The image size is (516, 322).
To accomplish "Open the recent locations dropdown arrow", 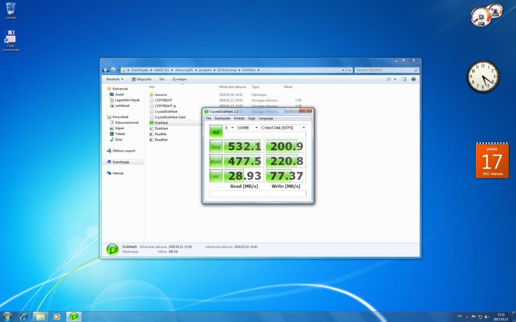I will pyautogui.click(x=118, y=70).
